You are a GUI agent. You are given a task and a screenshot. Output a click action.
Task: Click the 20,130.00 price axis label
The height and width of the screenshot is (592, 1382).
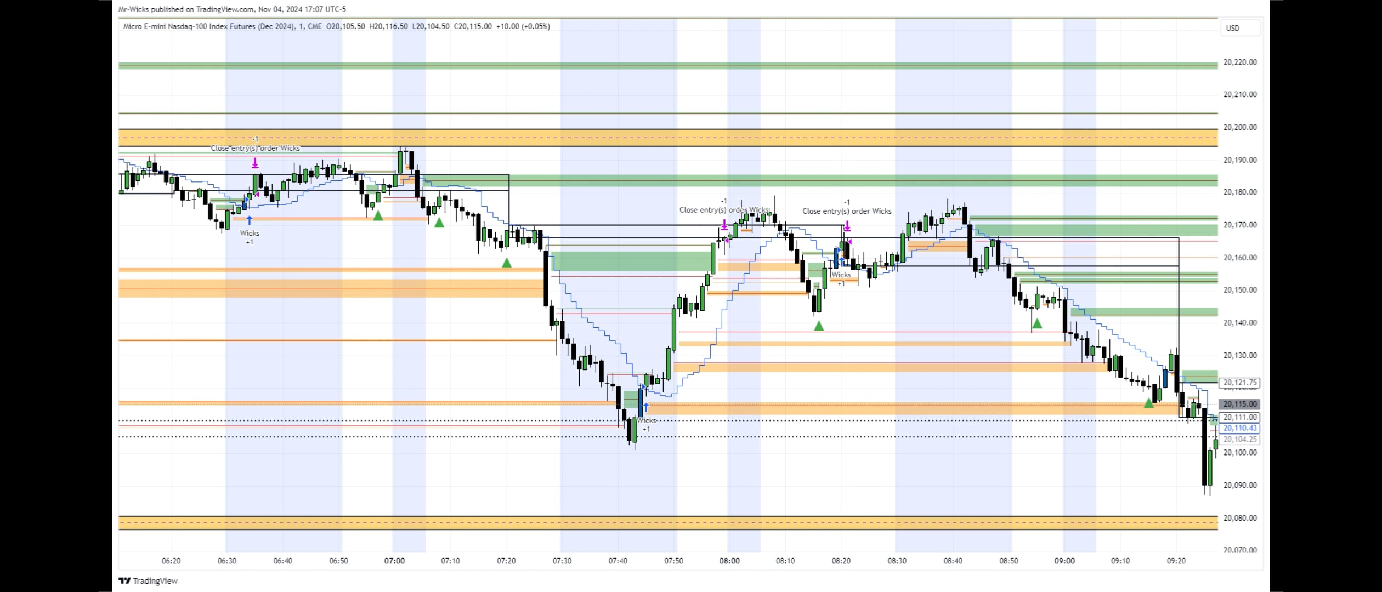pos(1240,355)
